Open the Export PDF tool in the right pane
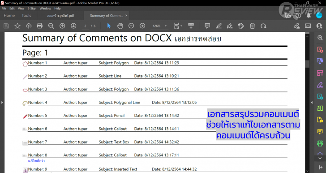The image size is (326, 173). 320,61
